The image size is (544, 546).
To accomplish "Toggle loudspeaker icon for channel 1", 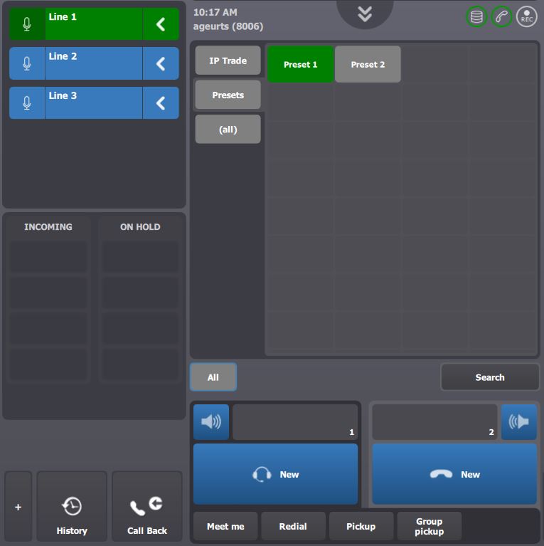I will (211, 421).
